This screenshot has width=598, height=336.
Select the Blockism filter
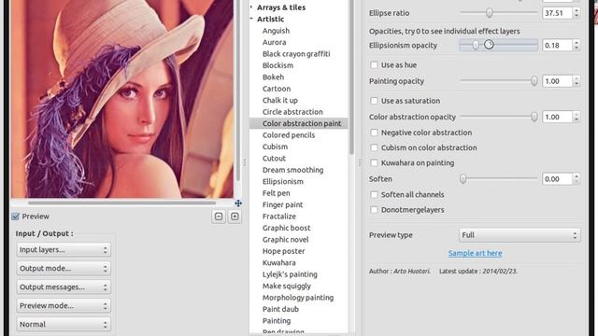pos(278,65)
